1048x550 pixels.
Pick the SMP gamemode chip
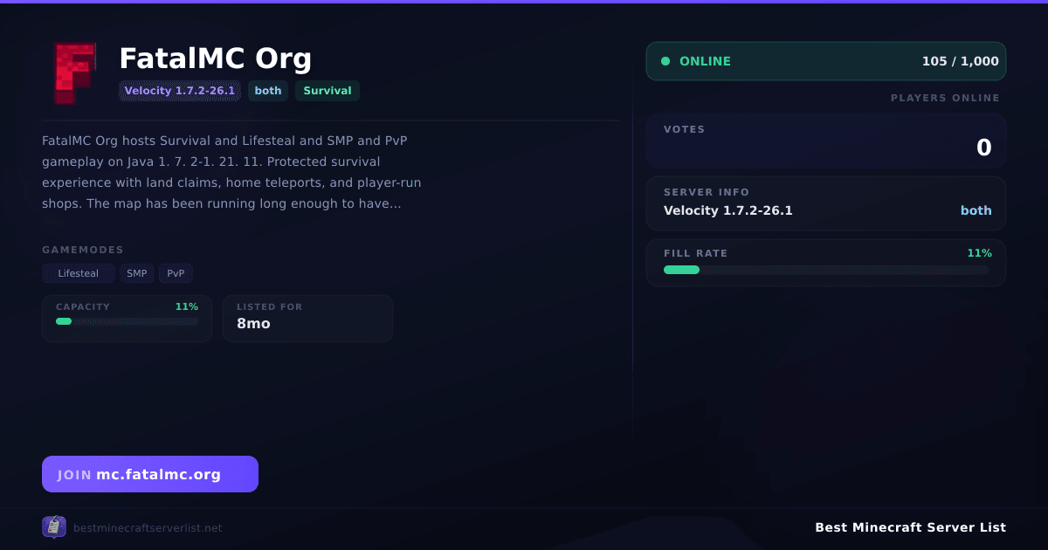[137, 273]
